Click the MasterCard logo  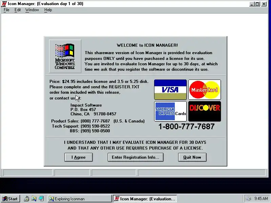205,90
